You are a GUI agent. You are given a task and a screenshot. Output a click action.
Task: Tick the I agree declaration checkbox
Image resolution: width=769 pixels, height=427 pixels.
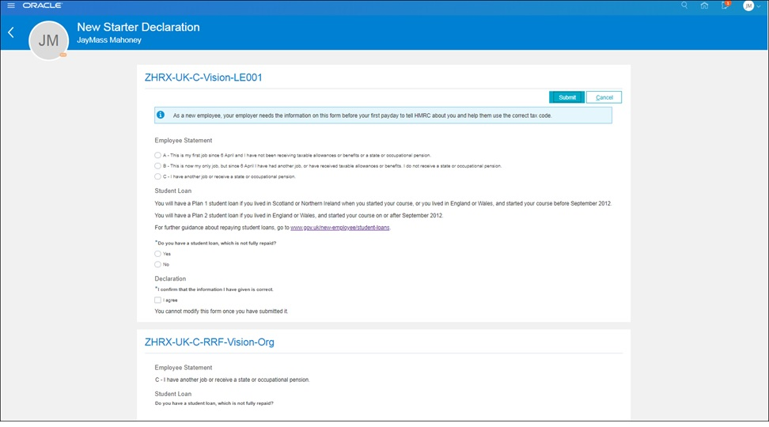(x=158, y=300)
